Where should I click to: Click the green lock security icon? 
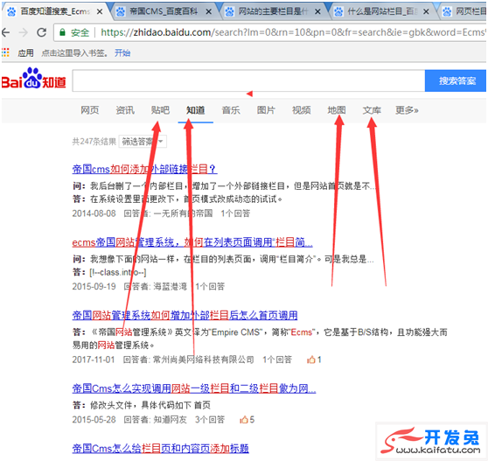63,32
